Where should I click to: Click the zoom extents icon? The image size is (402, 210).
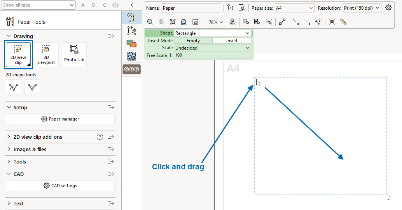(173, 22)
